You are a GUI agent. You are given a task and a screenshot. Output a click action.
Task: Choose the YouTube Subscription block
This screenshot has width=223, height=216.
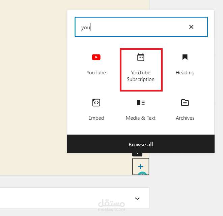(x=141, y=70)
